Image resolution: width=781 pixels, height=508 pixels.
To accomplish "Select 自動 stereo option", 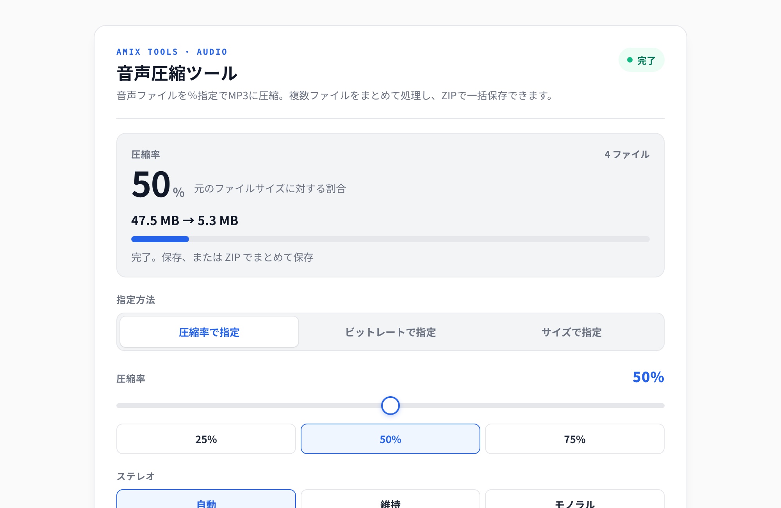I will click(x=206, y=499).
